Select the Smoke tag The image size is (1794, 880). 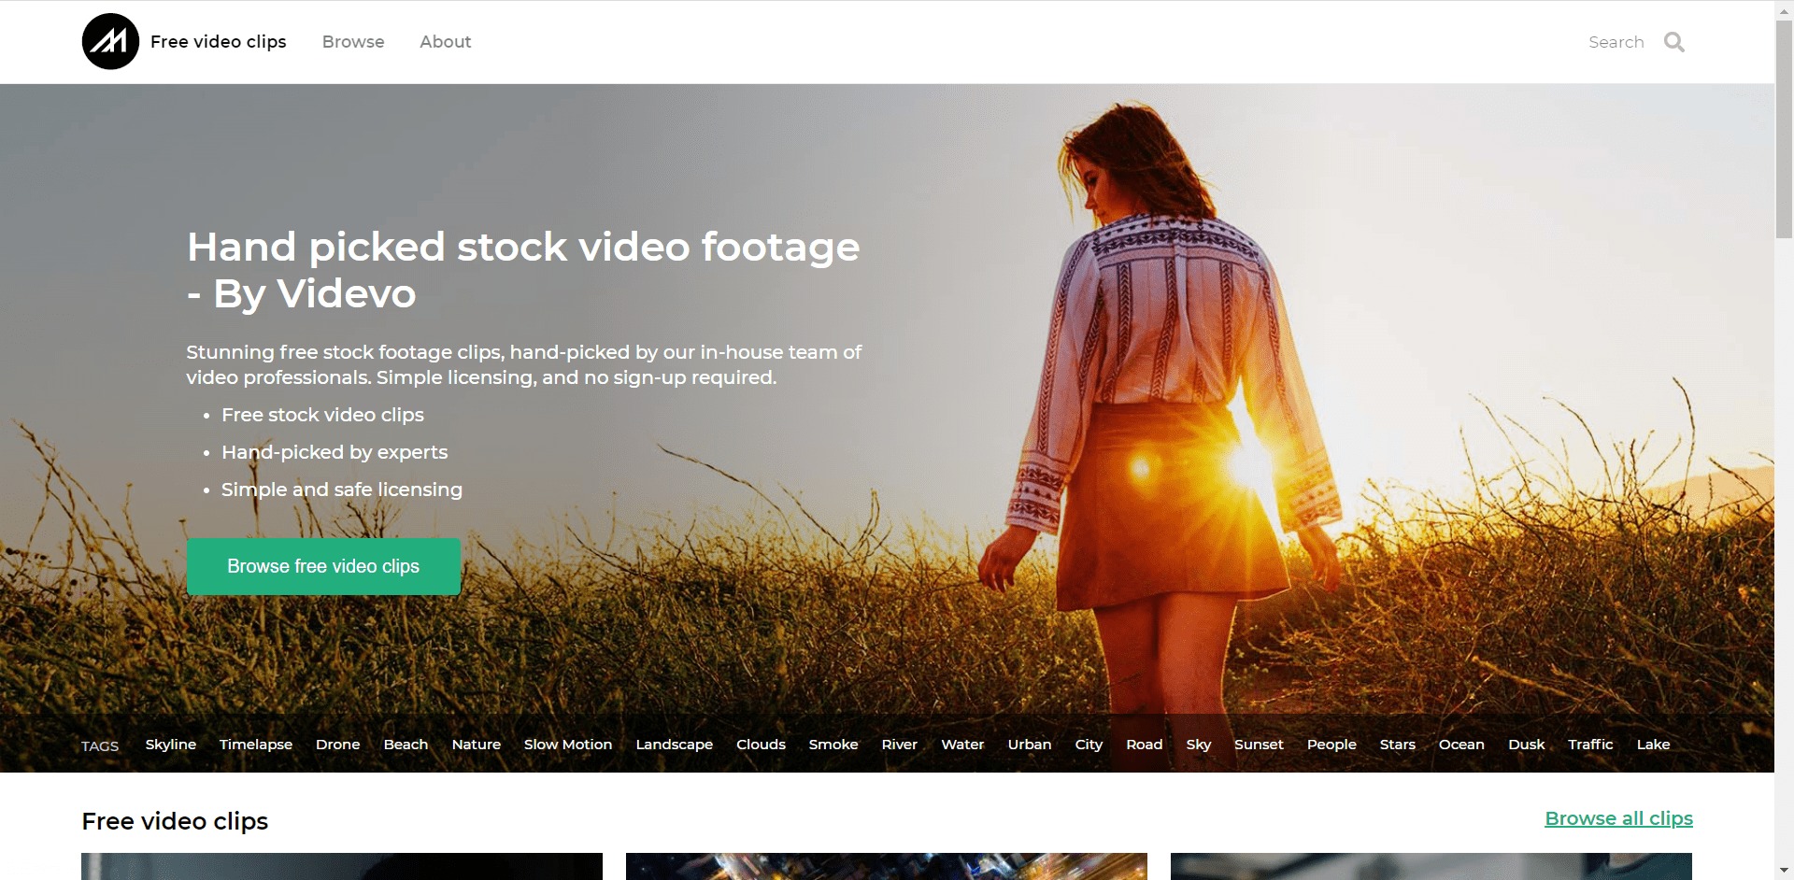(833, 745)
